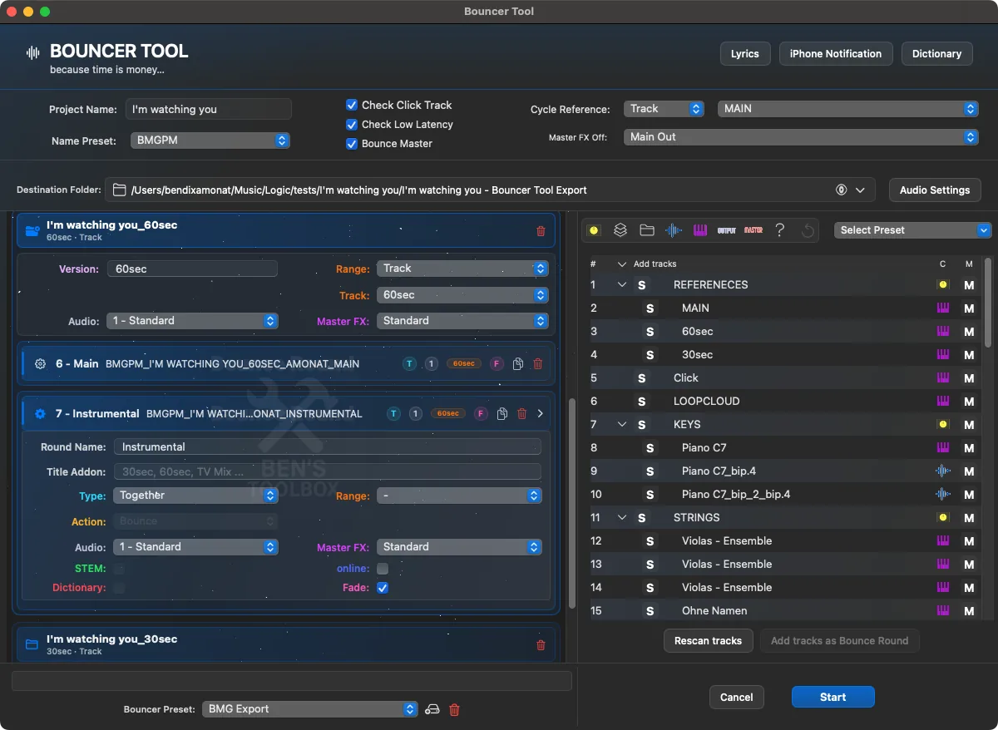Click the Project Name input field
This screenshot has width=998, height=730.
pyautogui.click(x=209, y=109)
